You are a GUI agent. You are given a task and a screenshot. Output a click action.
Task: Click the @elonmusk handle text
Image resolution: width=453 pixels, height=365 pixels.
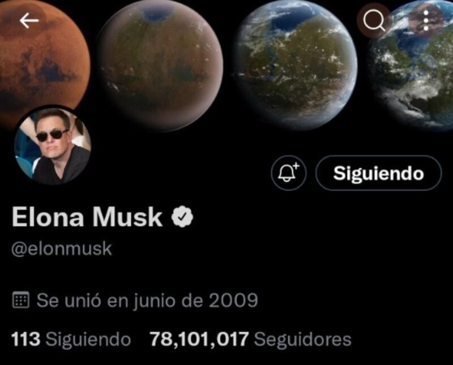tap(62, 249)
